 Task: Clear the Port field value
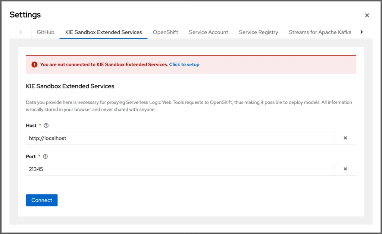coord(345,169)
